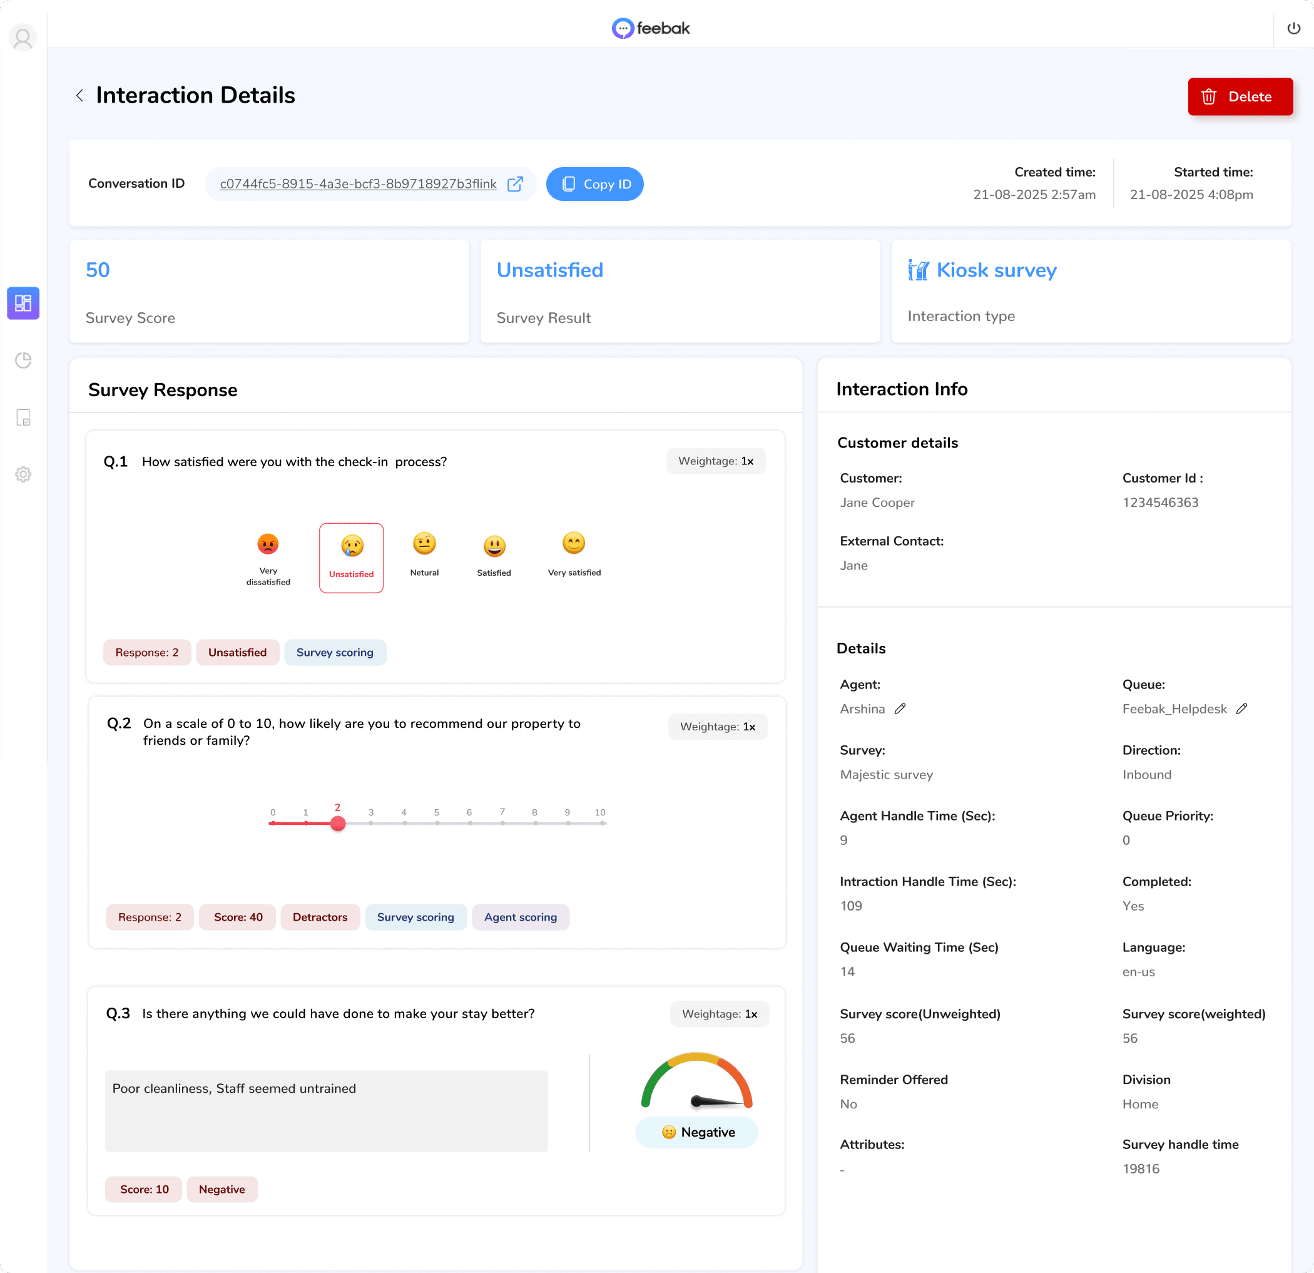Go back using the left chevron arrow
The width and height of the screenshot is (1314, 1273).
(80, 95)
